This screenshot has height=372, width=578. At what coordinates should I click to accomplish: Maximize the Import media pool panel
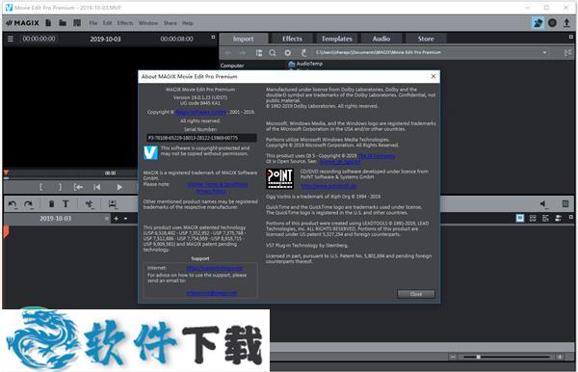tap(570, 37)
